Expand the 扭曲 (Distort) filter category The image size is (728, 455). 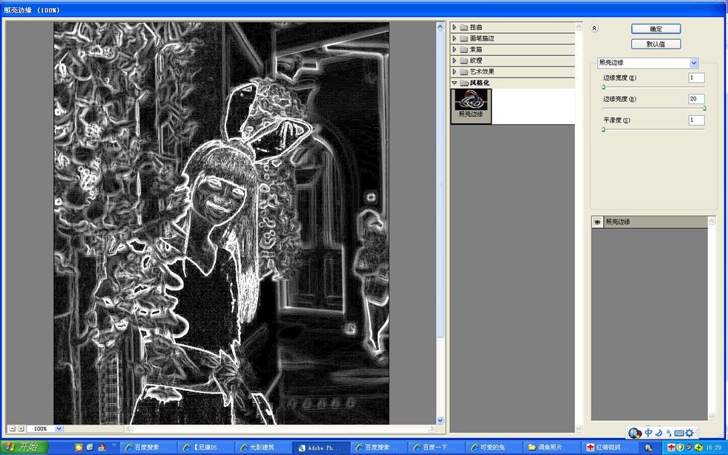click(454, 26)
